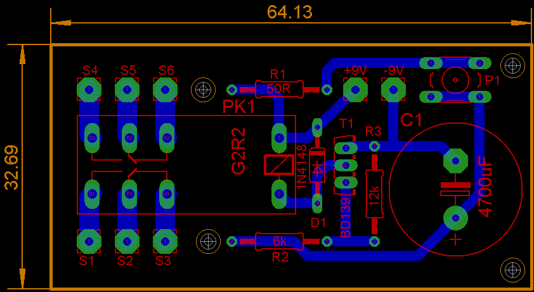Select the diode D1 designator label
Viewport: 534px width, 292px height.
(318, 223)
